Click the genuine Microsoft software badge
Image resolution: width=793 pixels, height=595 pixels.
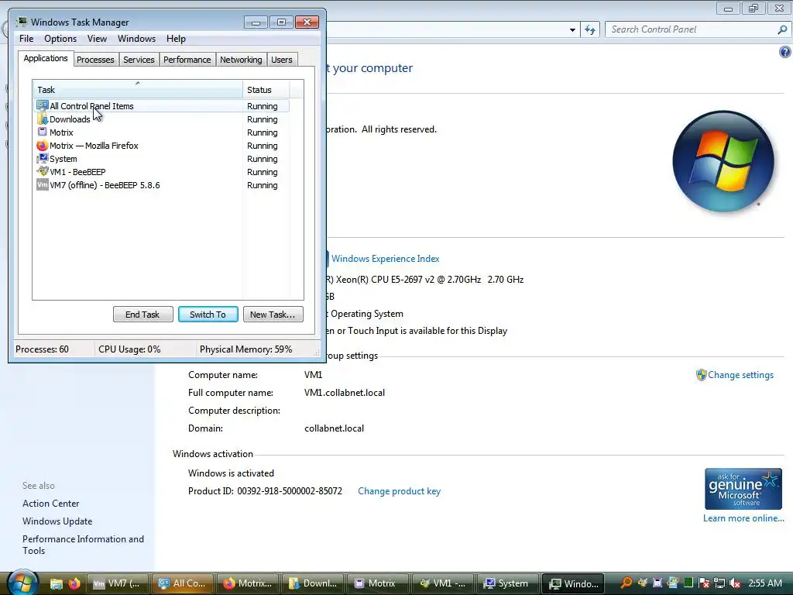pos(743,489)
